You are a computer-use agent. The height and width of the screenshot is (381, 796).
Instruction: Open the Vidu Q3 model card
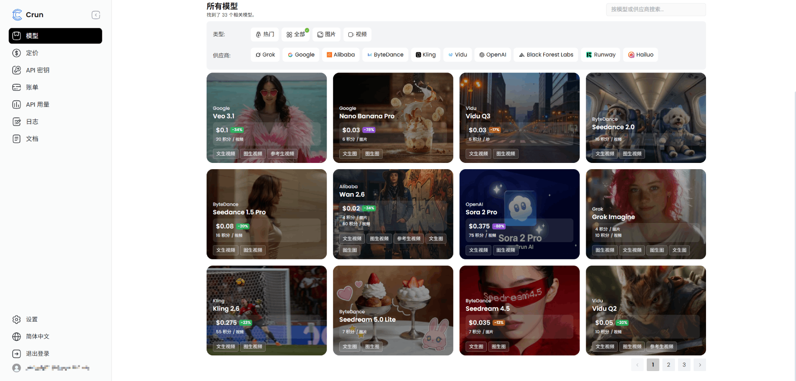pos(519,118)
